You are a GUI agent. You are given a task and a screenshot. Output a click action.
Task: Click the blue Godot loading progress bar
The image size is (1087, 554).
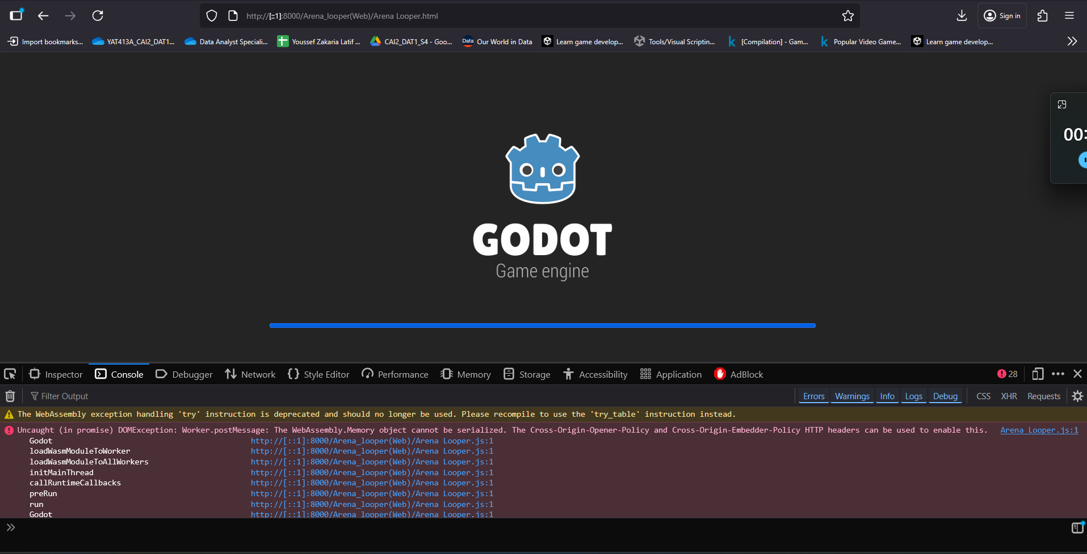(543, 325)
